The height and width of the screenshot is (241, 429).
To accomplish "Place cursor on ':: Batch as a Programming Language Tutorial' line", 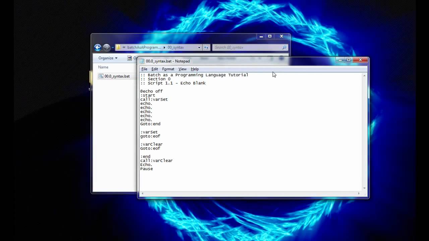I will [x=194, y=75].
